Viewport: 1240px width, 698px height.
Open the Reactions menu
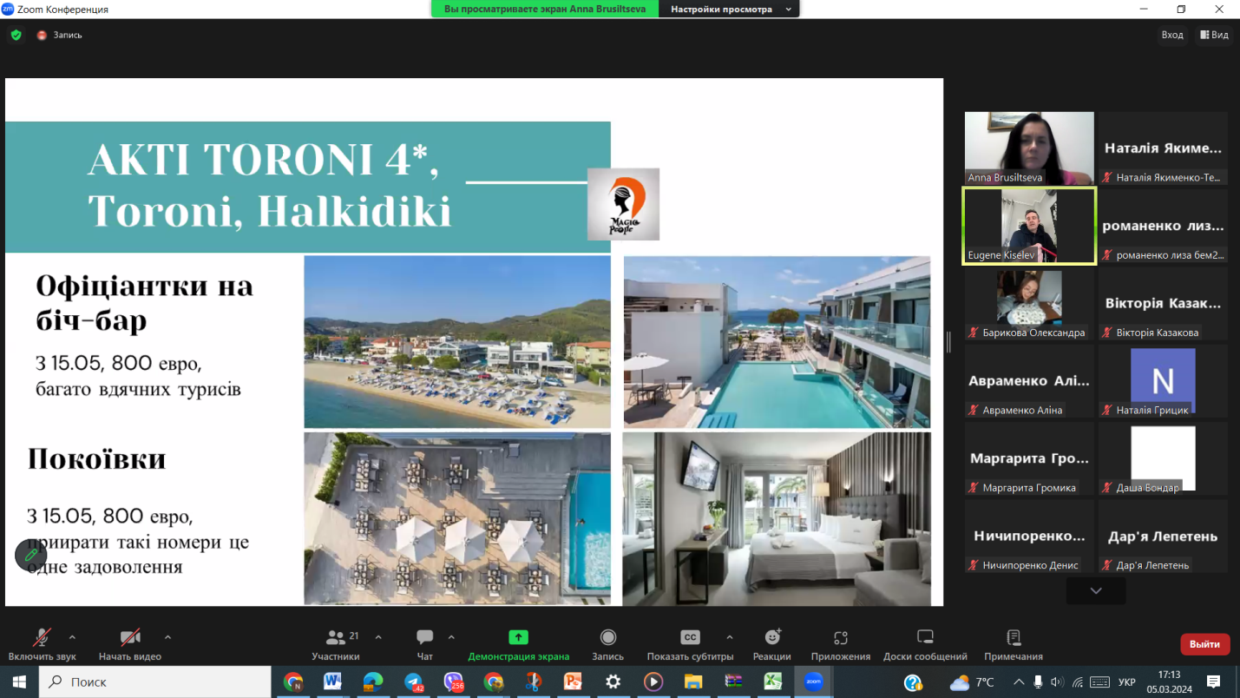tap(771, 638)
